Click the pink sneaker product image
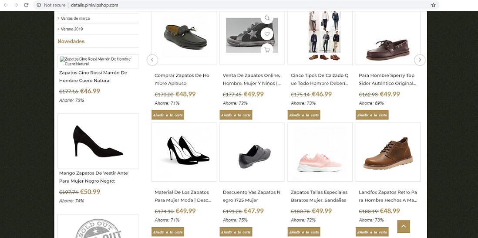 pos(320,152)
